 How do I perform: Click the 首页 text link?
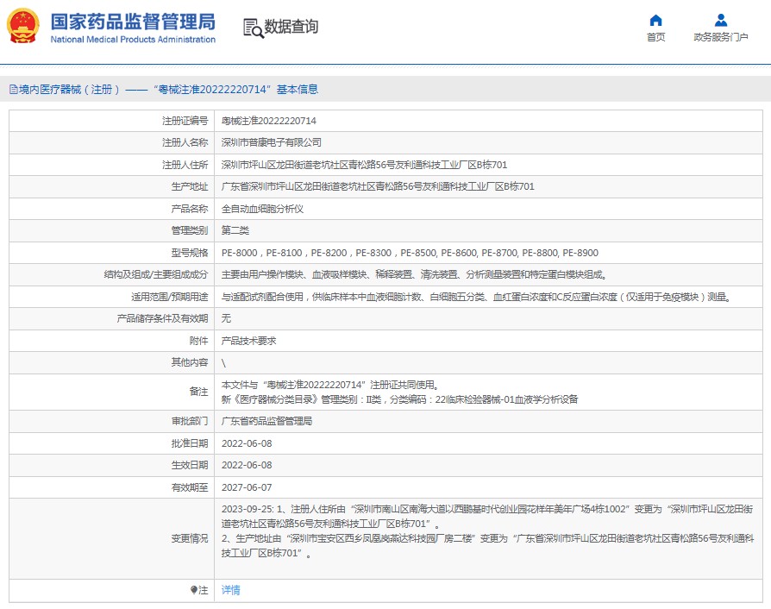click(x=655, y=37)
